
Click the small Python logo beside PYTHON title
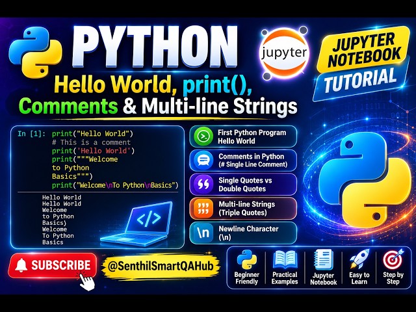(36, 52)
